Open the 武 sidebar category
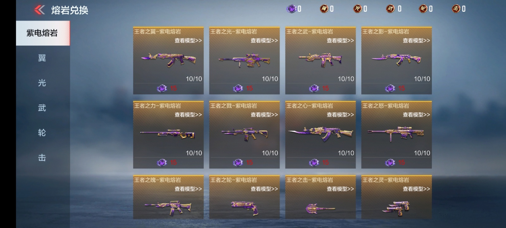The height and width of the screenshot is (228, 506). click(x=43, y=108)
